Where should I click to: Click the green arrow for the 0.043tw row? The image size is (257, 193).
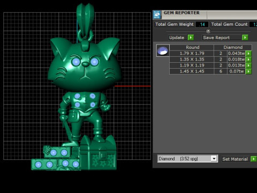pyautogui.click(x=248, y=53)
